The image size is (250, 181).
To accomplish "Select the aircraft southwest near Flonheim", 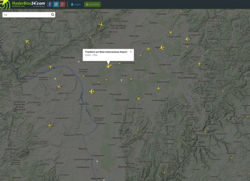I will [x=50, y=126].
